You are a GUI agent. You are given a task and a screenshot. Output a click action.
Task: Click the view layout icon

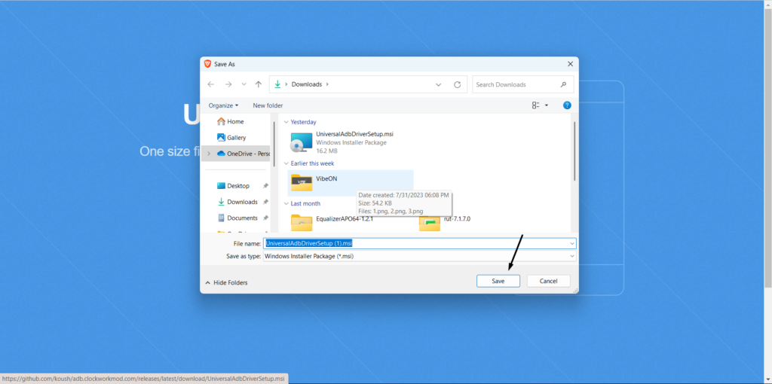(536, 105)
